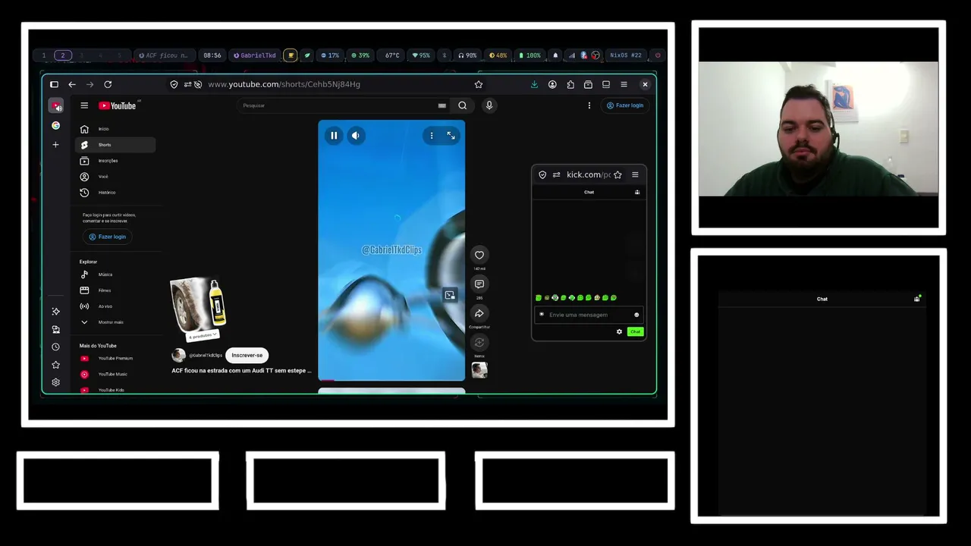The height and width of the screenshot is (546, 971).
Task: Expand the Shorts video to fullscreen
Action: click(451, 136)
